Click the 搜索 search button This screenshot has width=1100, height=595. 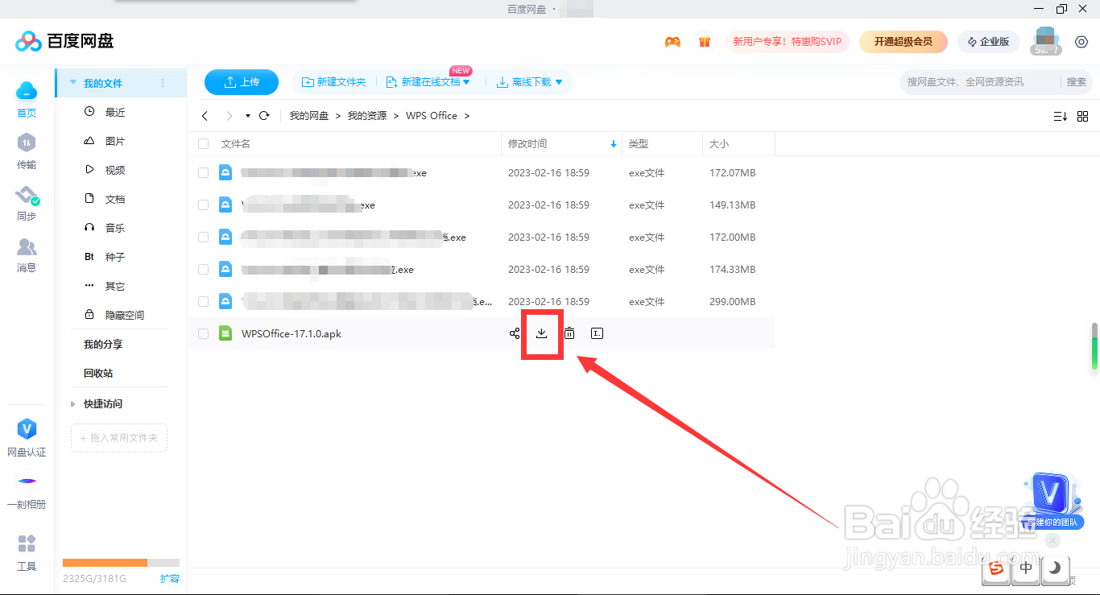(1077, 82)
